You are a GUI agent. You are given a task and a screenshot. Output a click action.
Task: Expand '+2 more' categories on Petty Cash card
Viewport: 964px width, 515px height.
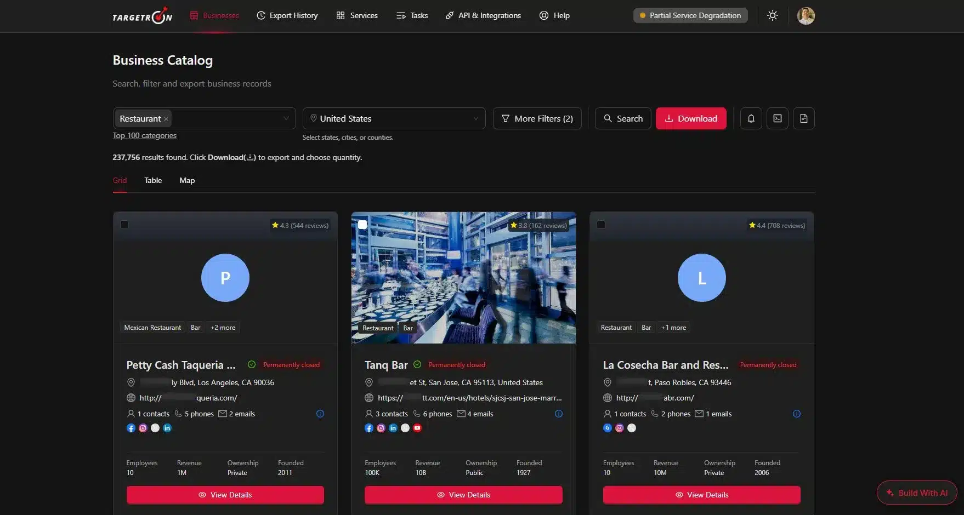coord(223,328)
